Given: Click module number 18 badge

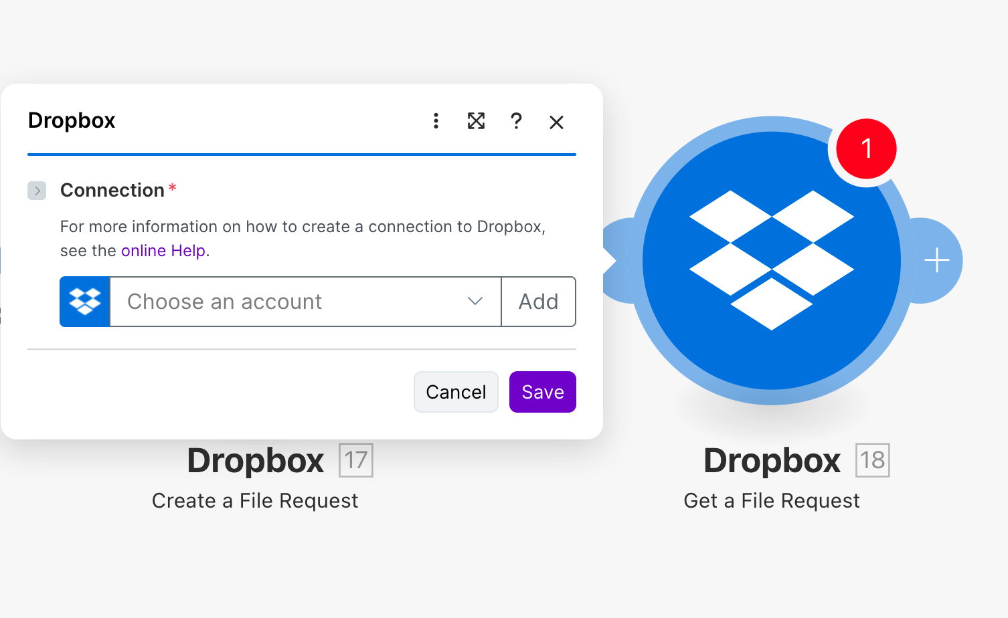Looking at the screenshot, I should (x=873, y=460).
